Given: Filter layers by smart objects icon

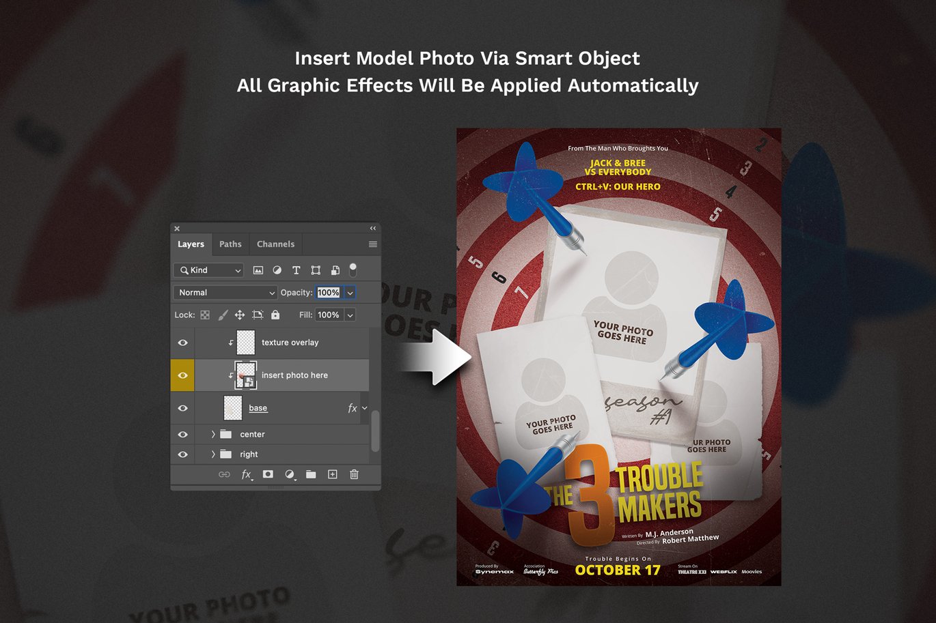Looking at the screenshot, I should click(x=335, y=270).
